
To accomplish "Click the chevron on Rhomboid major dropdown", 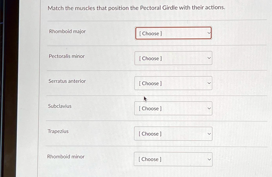I will tap(209, 33).
